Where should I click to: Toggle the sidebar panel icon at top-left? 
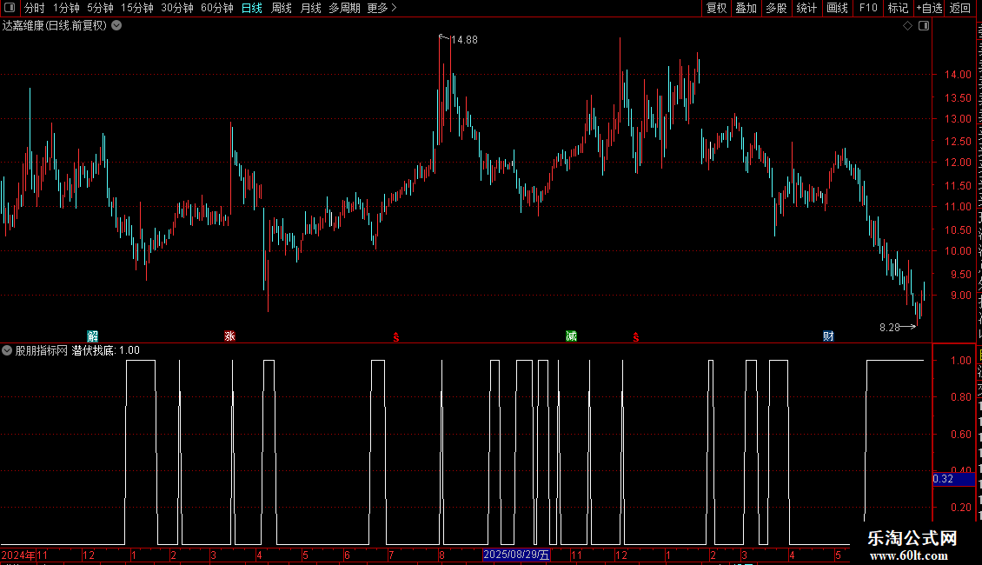pyautogui.click(x=10, y=8)
